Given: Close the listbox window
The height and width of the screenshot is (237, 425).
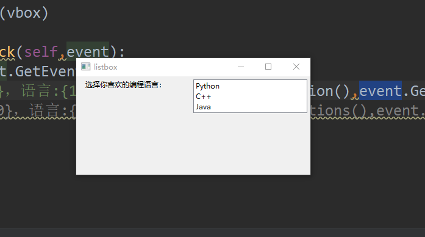Looking at the screenshot, I should click(x=296, y=67).
